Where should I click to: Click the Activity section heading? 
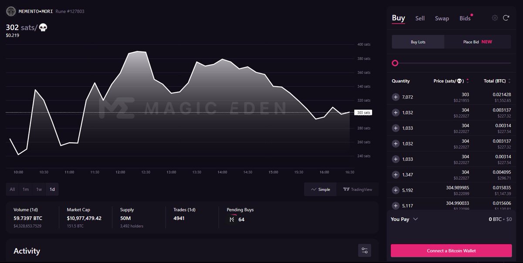27,251
